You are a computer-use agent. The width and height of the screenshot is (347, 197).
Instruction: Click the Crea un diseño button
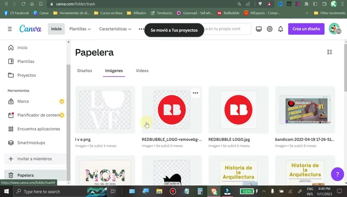pos(306,29)
